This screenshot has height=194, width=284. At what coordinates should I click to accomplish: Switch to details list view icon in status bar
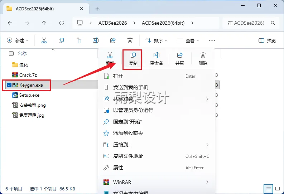tap(269, 189)
